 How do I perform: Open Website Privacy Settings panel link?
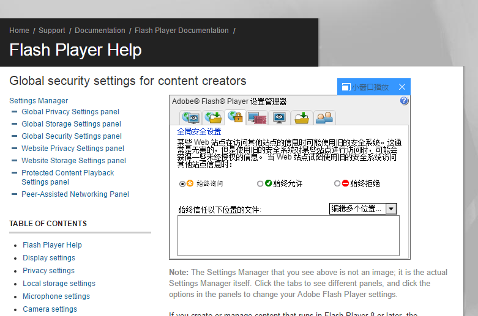73,149
